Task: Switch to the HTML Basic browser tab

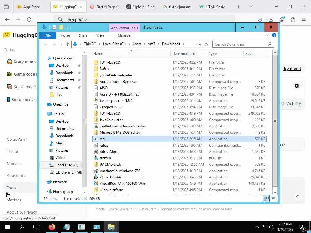Action: (x=212, y=7)
